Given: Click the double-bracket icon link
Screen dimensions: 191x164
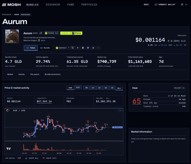Looking at the screenshot, I should (93, 48).
